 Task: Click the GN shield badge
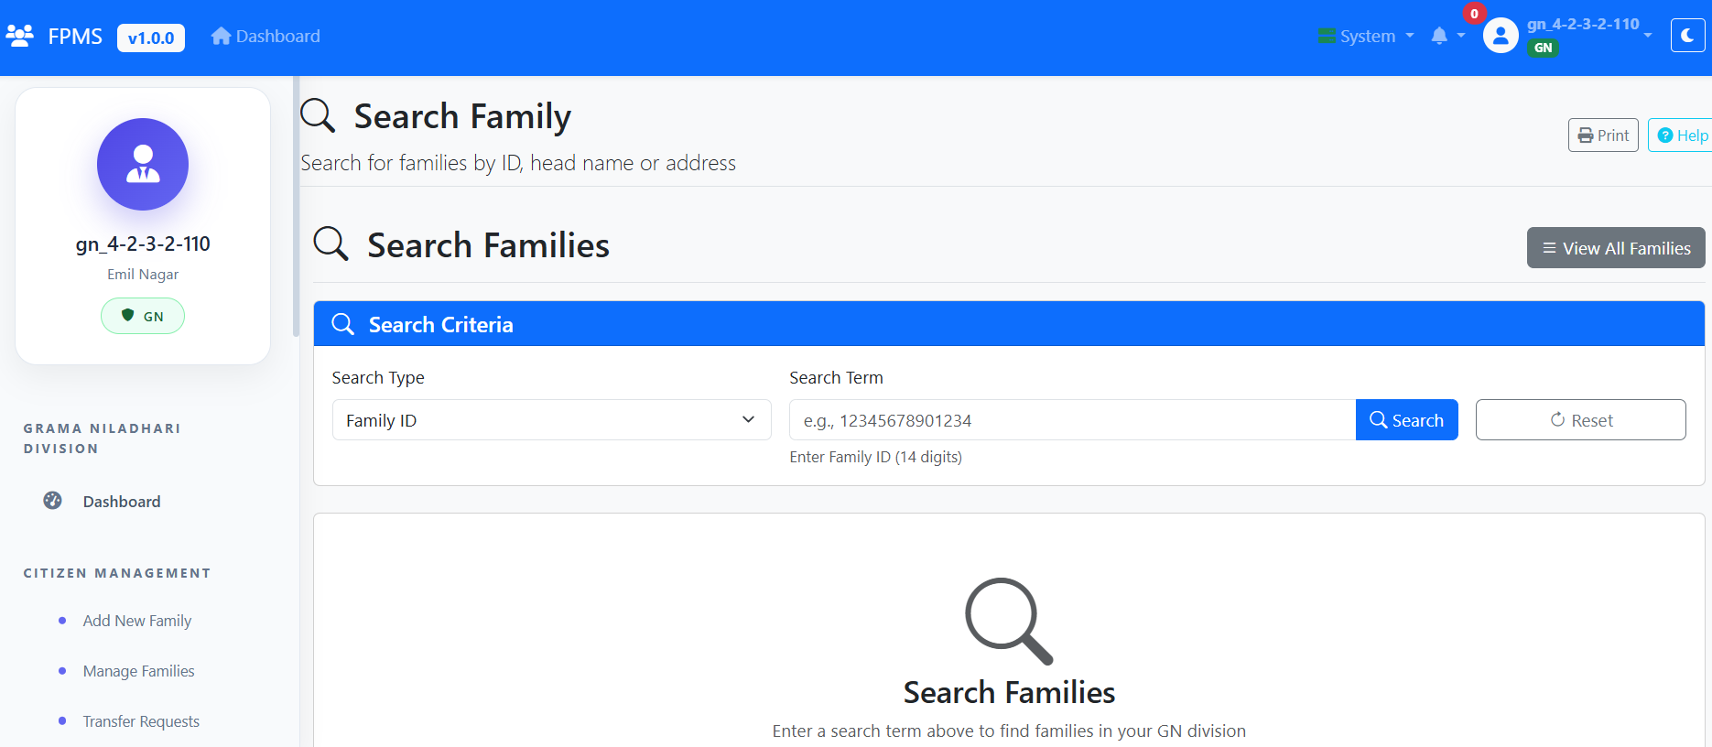[143, 316]
